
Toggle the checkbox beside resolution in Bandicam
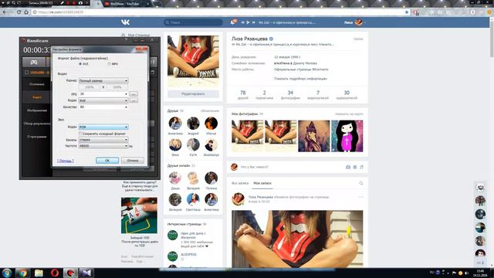(26, 73)
